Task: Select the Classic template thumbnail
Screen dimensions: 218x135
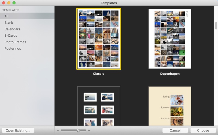Action: pyautogui.click(x=99, y=39)
